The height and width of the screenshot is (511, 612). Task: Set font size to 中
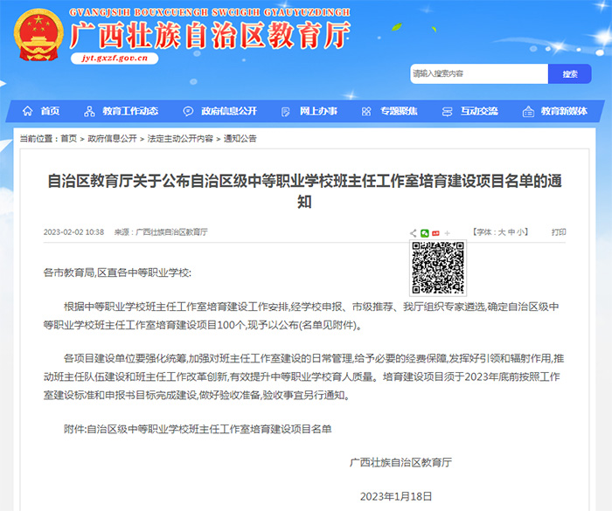click(511, 232)
